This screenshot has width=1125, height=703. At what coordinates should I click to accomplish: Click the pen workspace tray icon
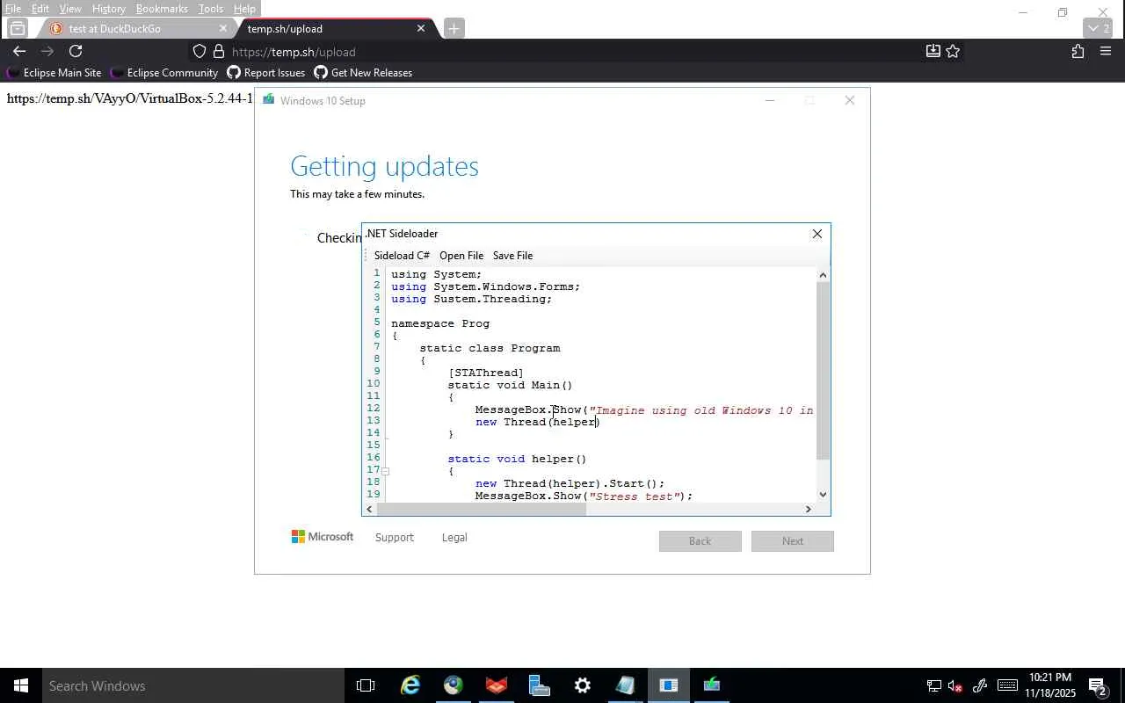(980, 685)
